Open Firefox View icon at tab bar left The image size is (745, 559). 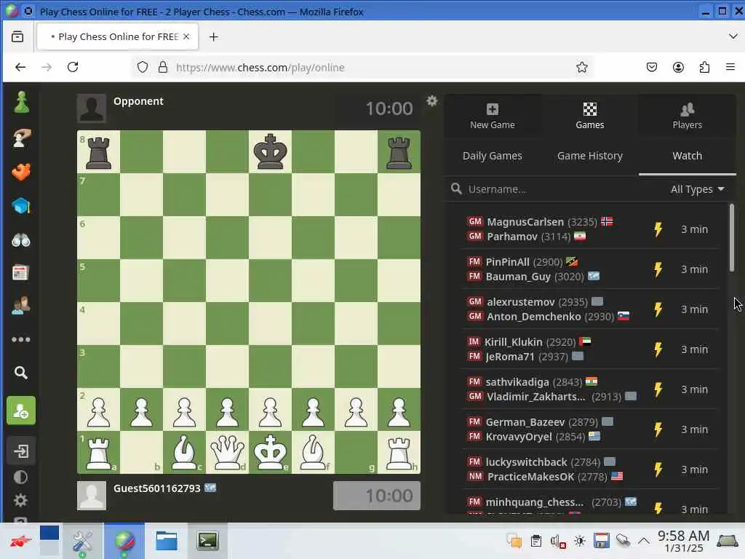coord(17,36)
